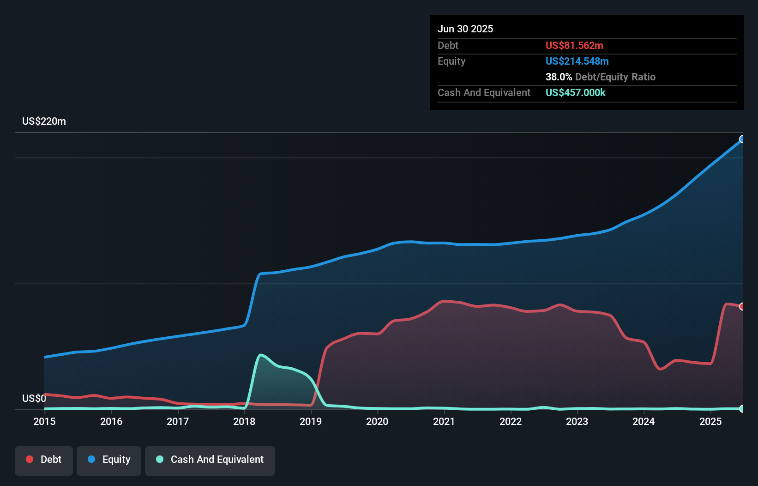The height and width of the screenshot is (486, 758).
Task: Select the 2020 label on the timeline
Action: click(377, 421)
